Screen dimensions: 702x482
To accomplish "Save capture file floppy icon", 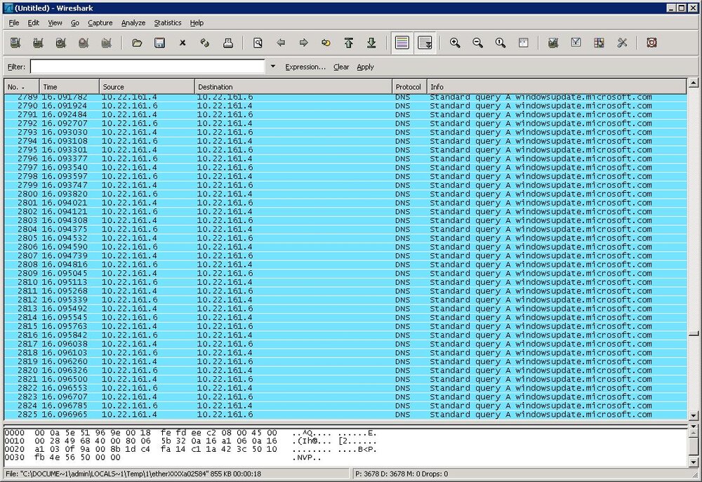I will (x=160, y=43).
